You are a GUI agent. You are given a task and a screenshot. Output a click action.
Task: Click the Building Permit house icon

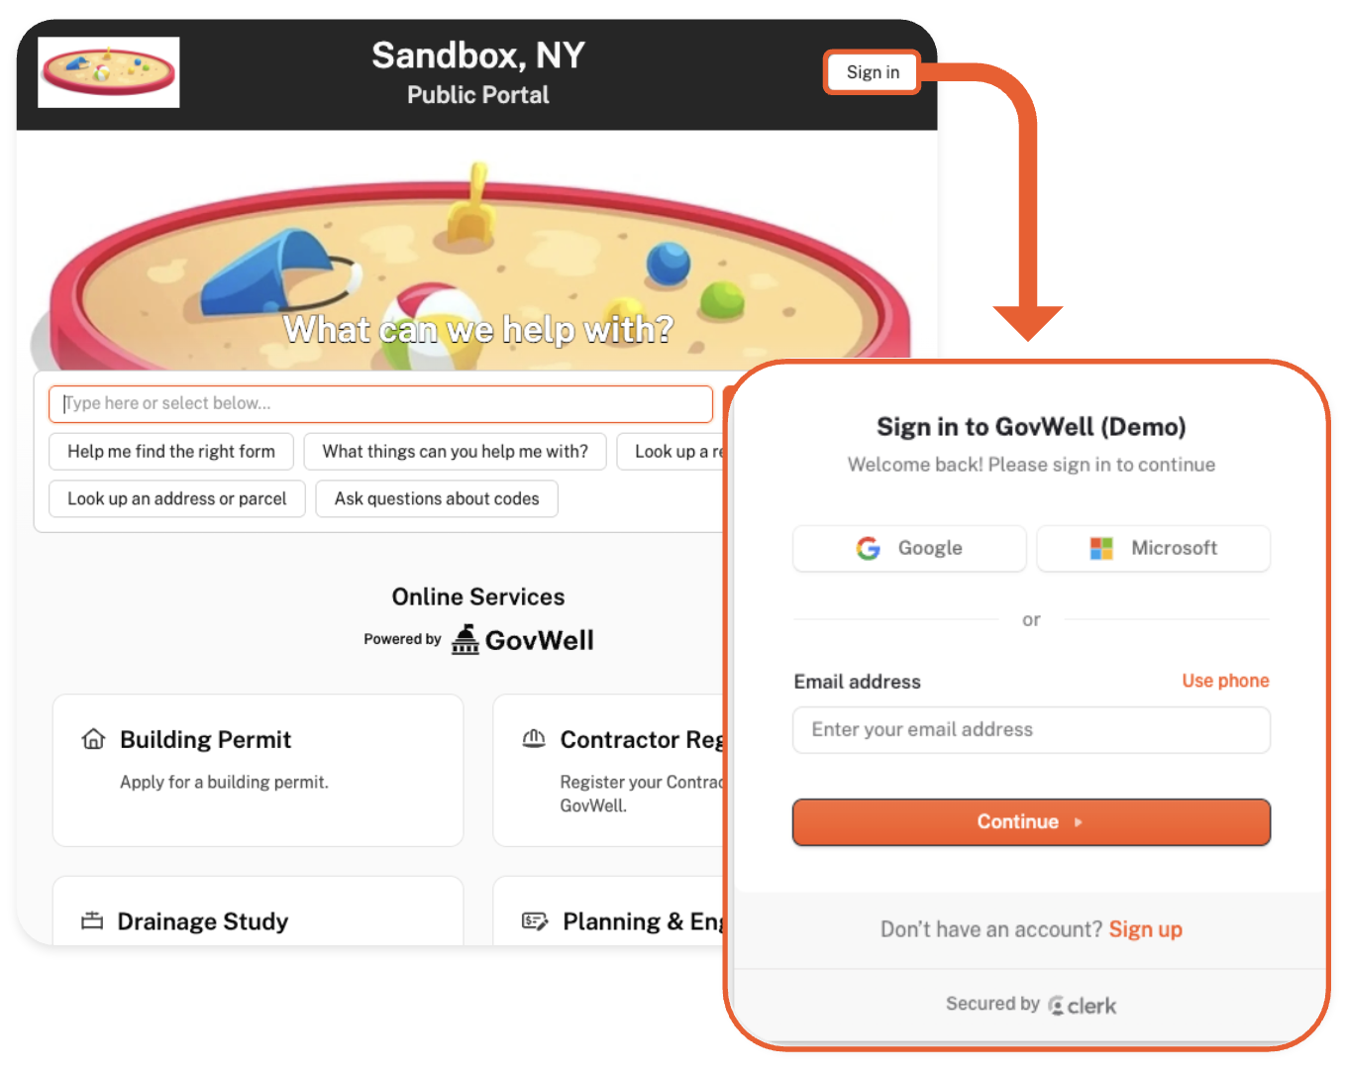click(x=93, y=739)
